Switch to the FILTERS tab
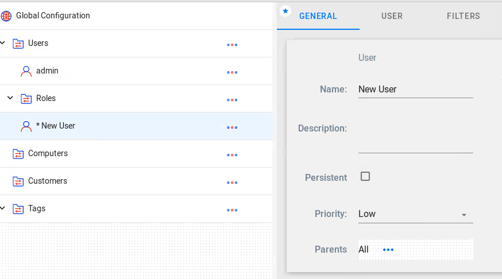This screenshot has height=279, width=502. click(464, 16)
